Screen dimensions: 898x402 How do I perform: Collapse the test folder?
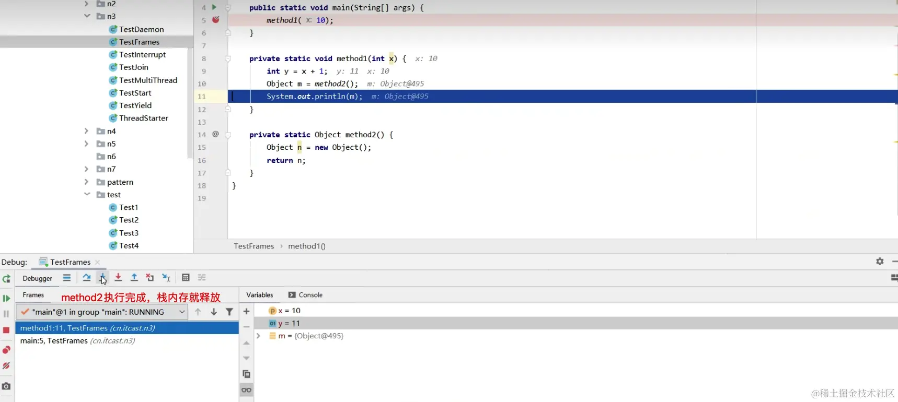(87, 194)
